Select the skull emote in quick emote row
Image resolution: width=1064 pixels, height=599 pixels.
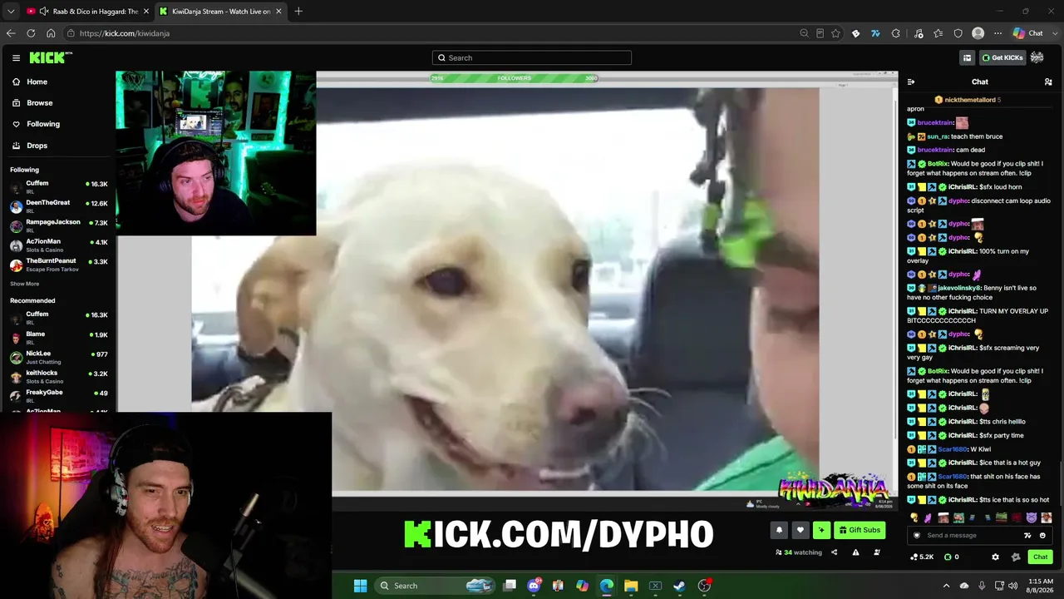[x=914, y=518]
